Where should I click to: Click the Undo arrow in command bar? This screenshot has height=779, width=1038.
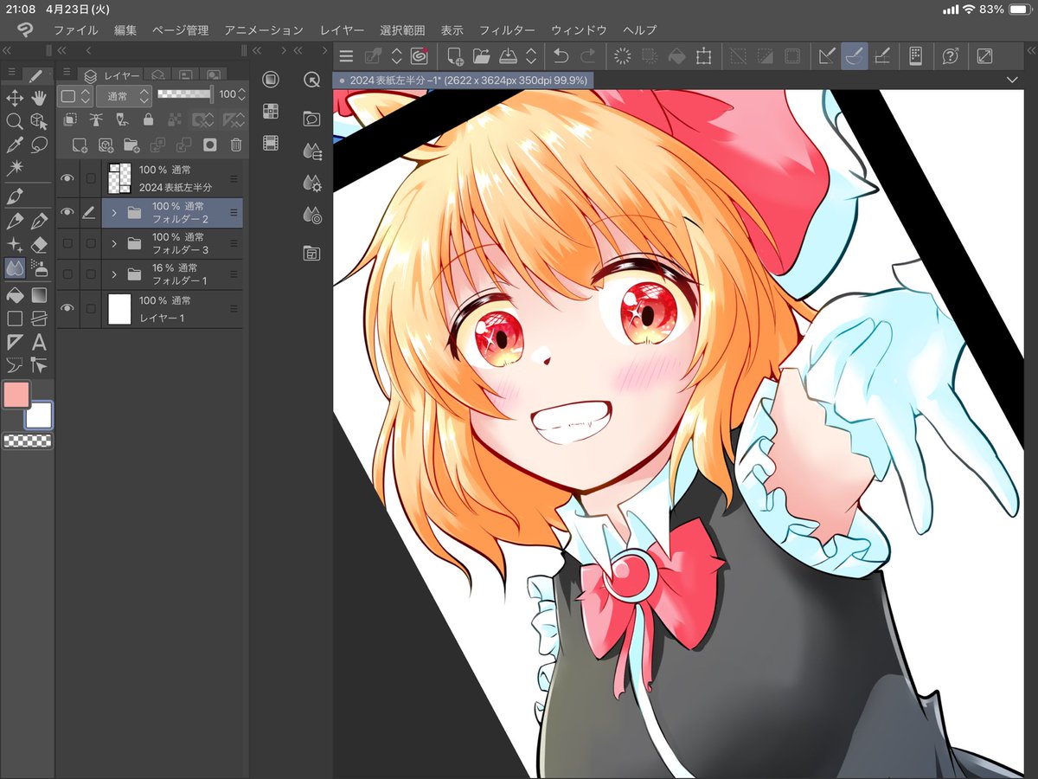[561, 56]
